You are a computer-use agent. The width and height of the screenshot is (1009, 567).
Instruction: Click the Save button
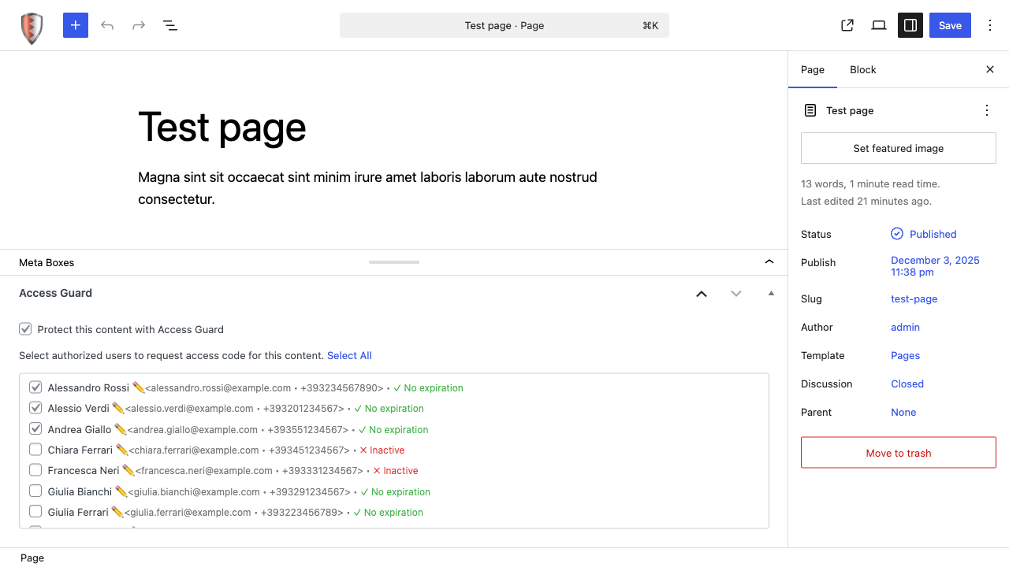coord(950,25)
